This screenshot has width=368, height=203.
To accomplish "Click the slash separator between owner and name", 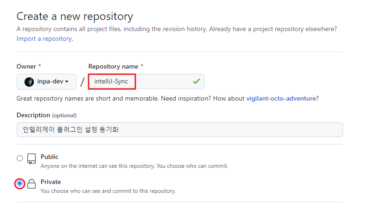I will (82, 82).
